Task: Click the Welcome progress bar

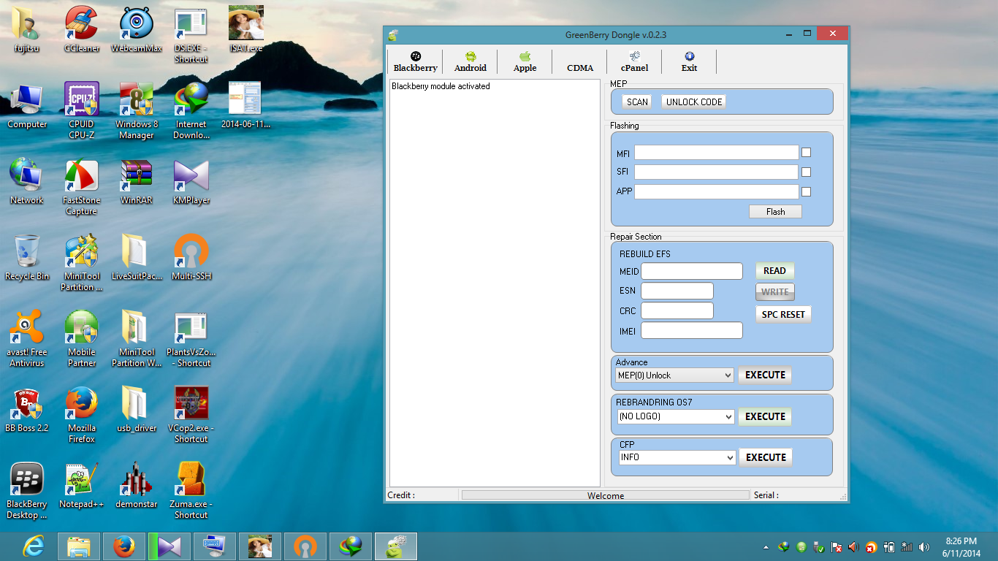Action: coord(606,495)
